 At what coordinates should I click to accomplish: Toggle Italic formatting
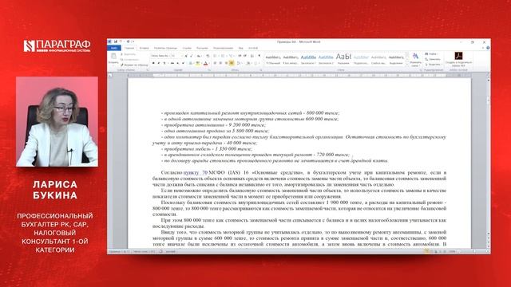pyautogui.click(x=158, y=63)
